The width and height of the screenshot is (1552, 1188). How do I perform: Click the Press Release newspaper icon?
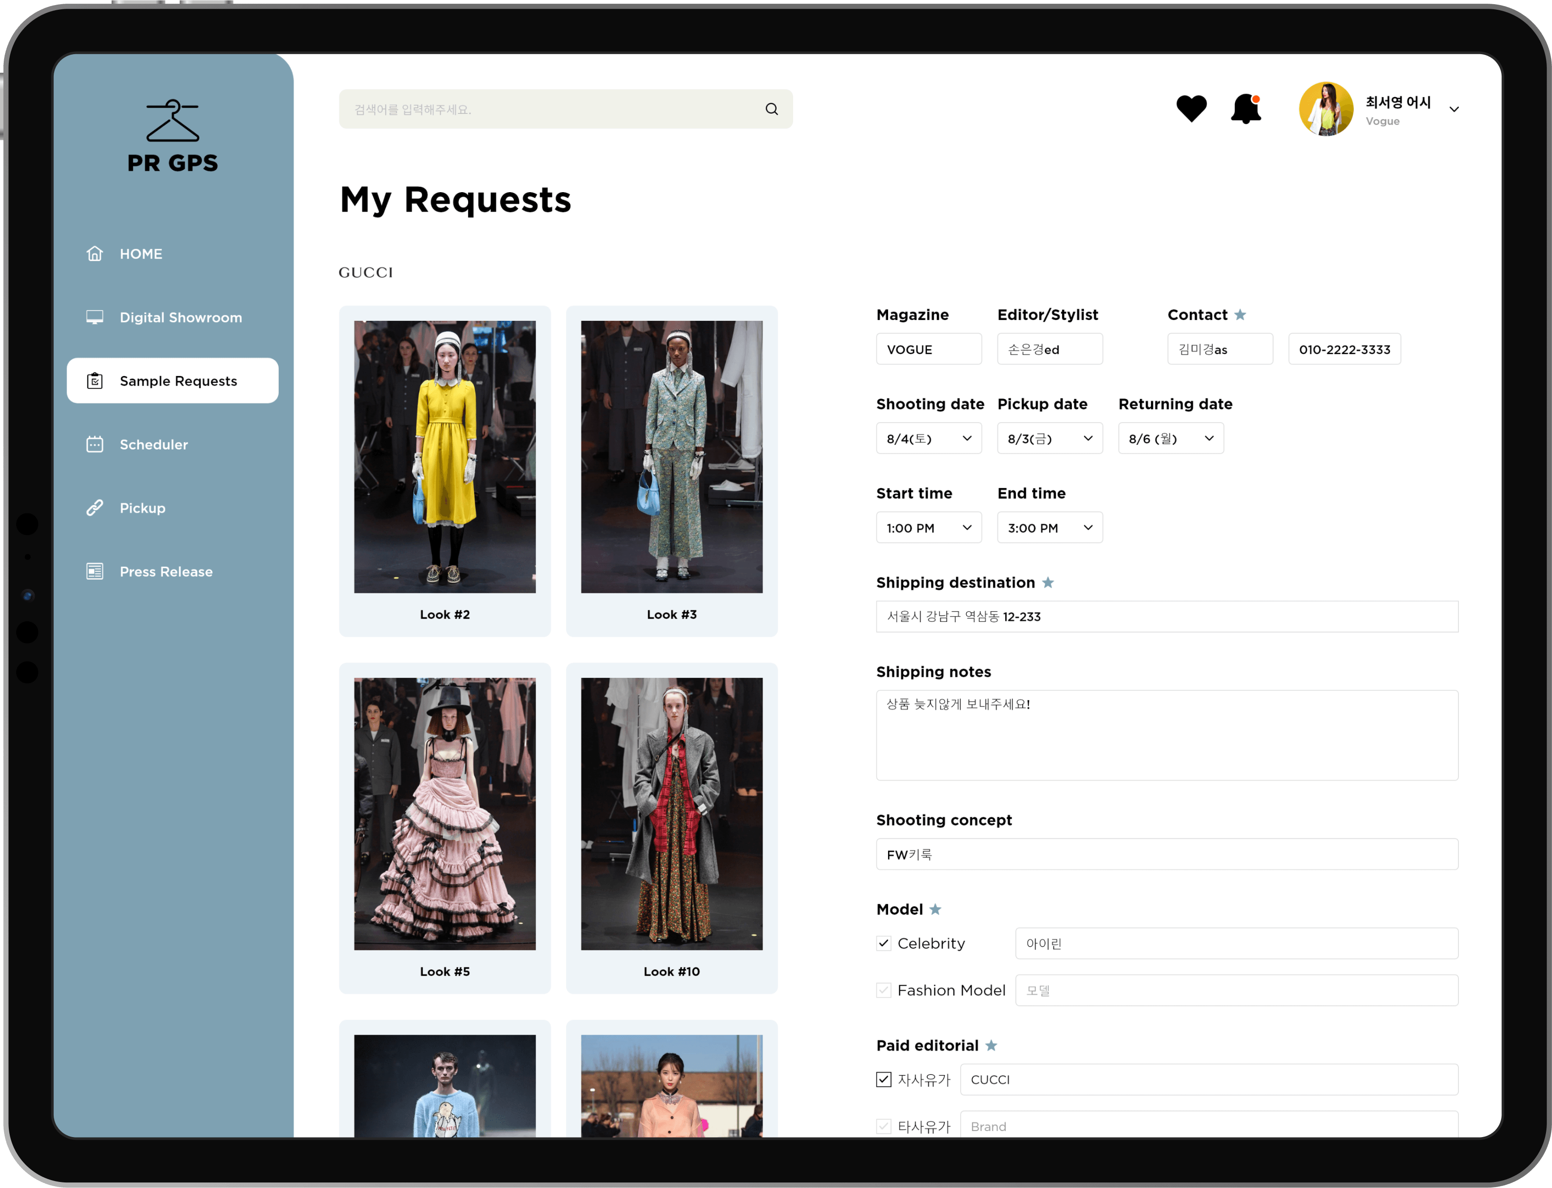95,571
